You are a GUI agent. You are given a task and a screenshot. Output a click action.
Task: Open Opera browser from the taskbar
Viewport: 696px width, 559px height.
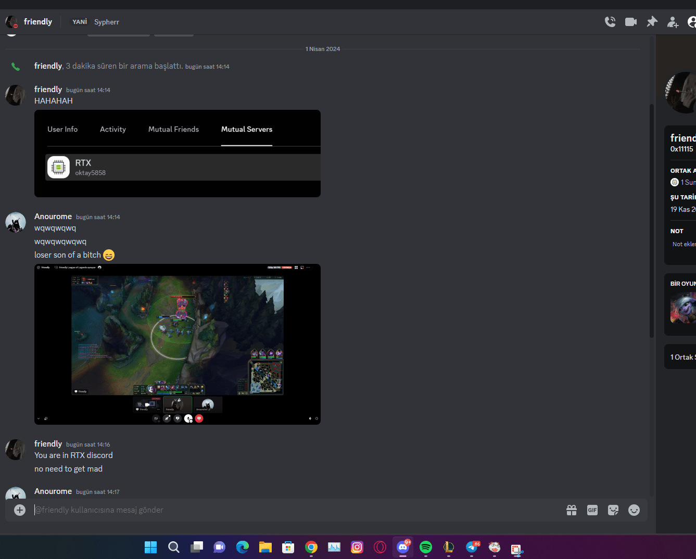tap(380, 547)
